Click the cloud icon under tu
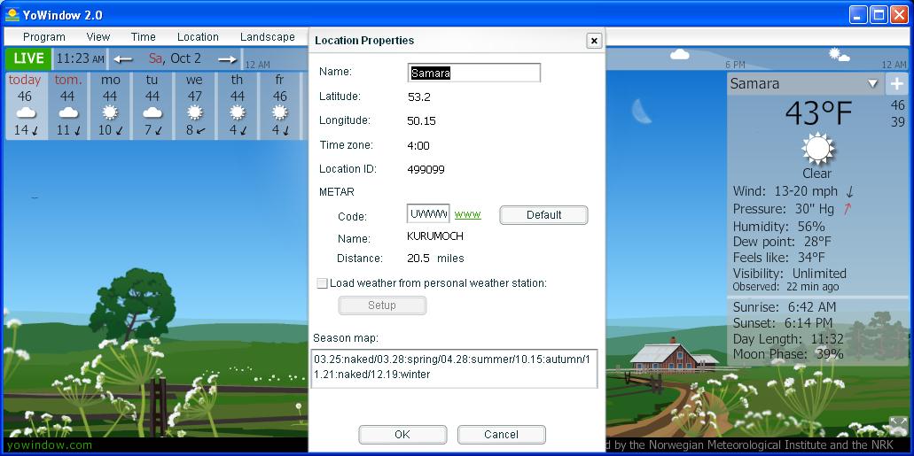 152,112
